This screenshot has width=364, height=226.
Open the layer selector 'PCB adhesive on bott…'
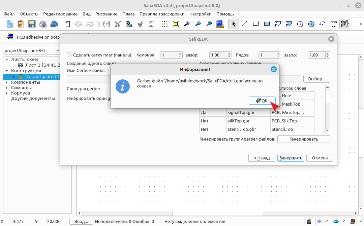pyautogui.click(x=38, y=37)
